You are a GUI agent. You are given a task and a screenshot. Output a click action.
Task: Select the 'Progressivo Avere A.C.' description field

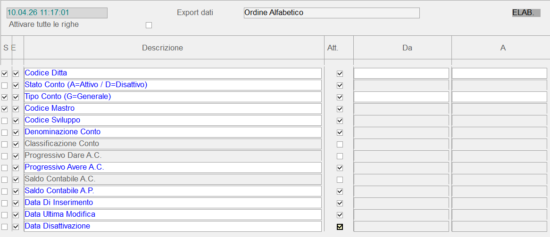(x=173, y=167)
